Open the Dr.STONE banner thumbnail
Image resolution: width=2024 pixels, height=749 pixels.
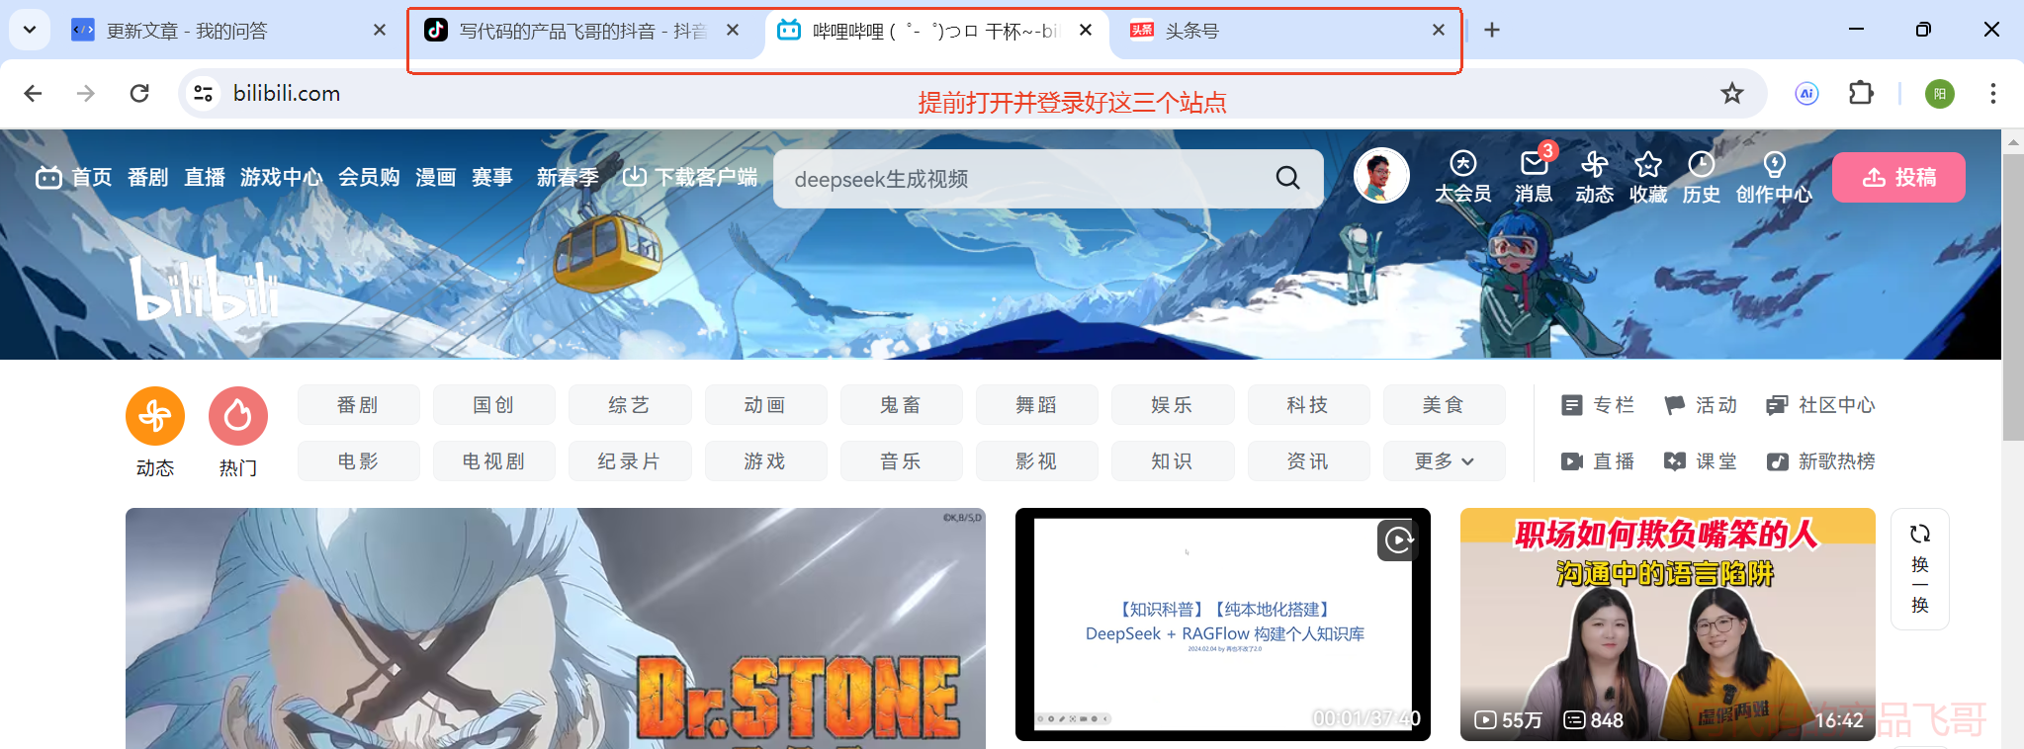[x=556, y=627]
